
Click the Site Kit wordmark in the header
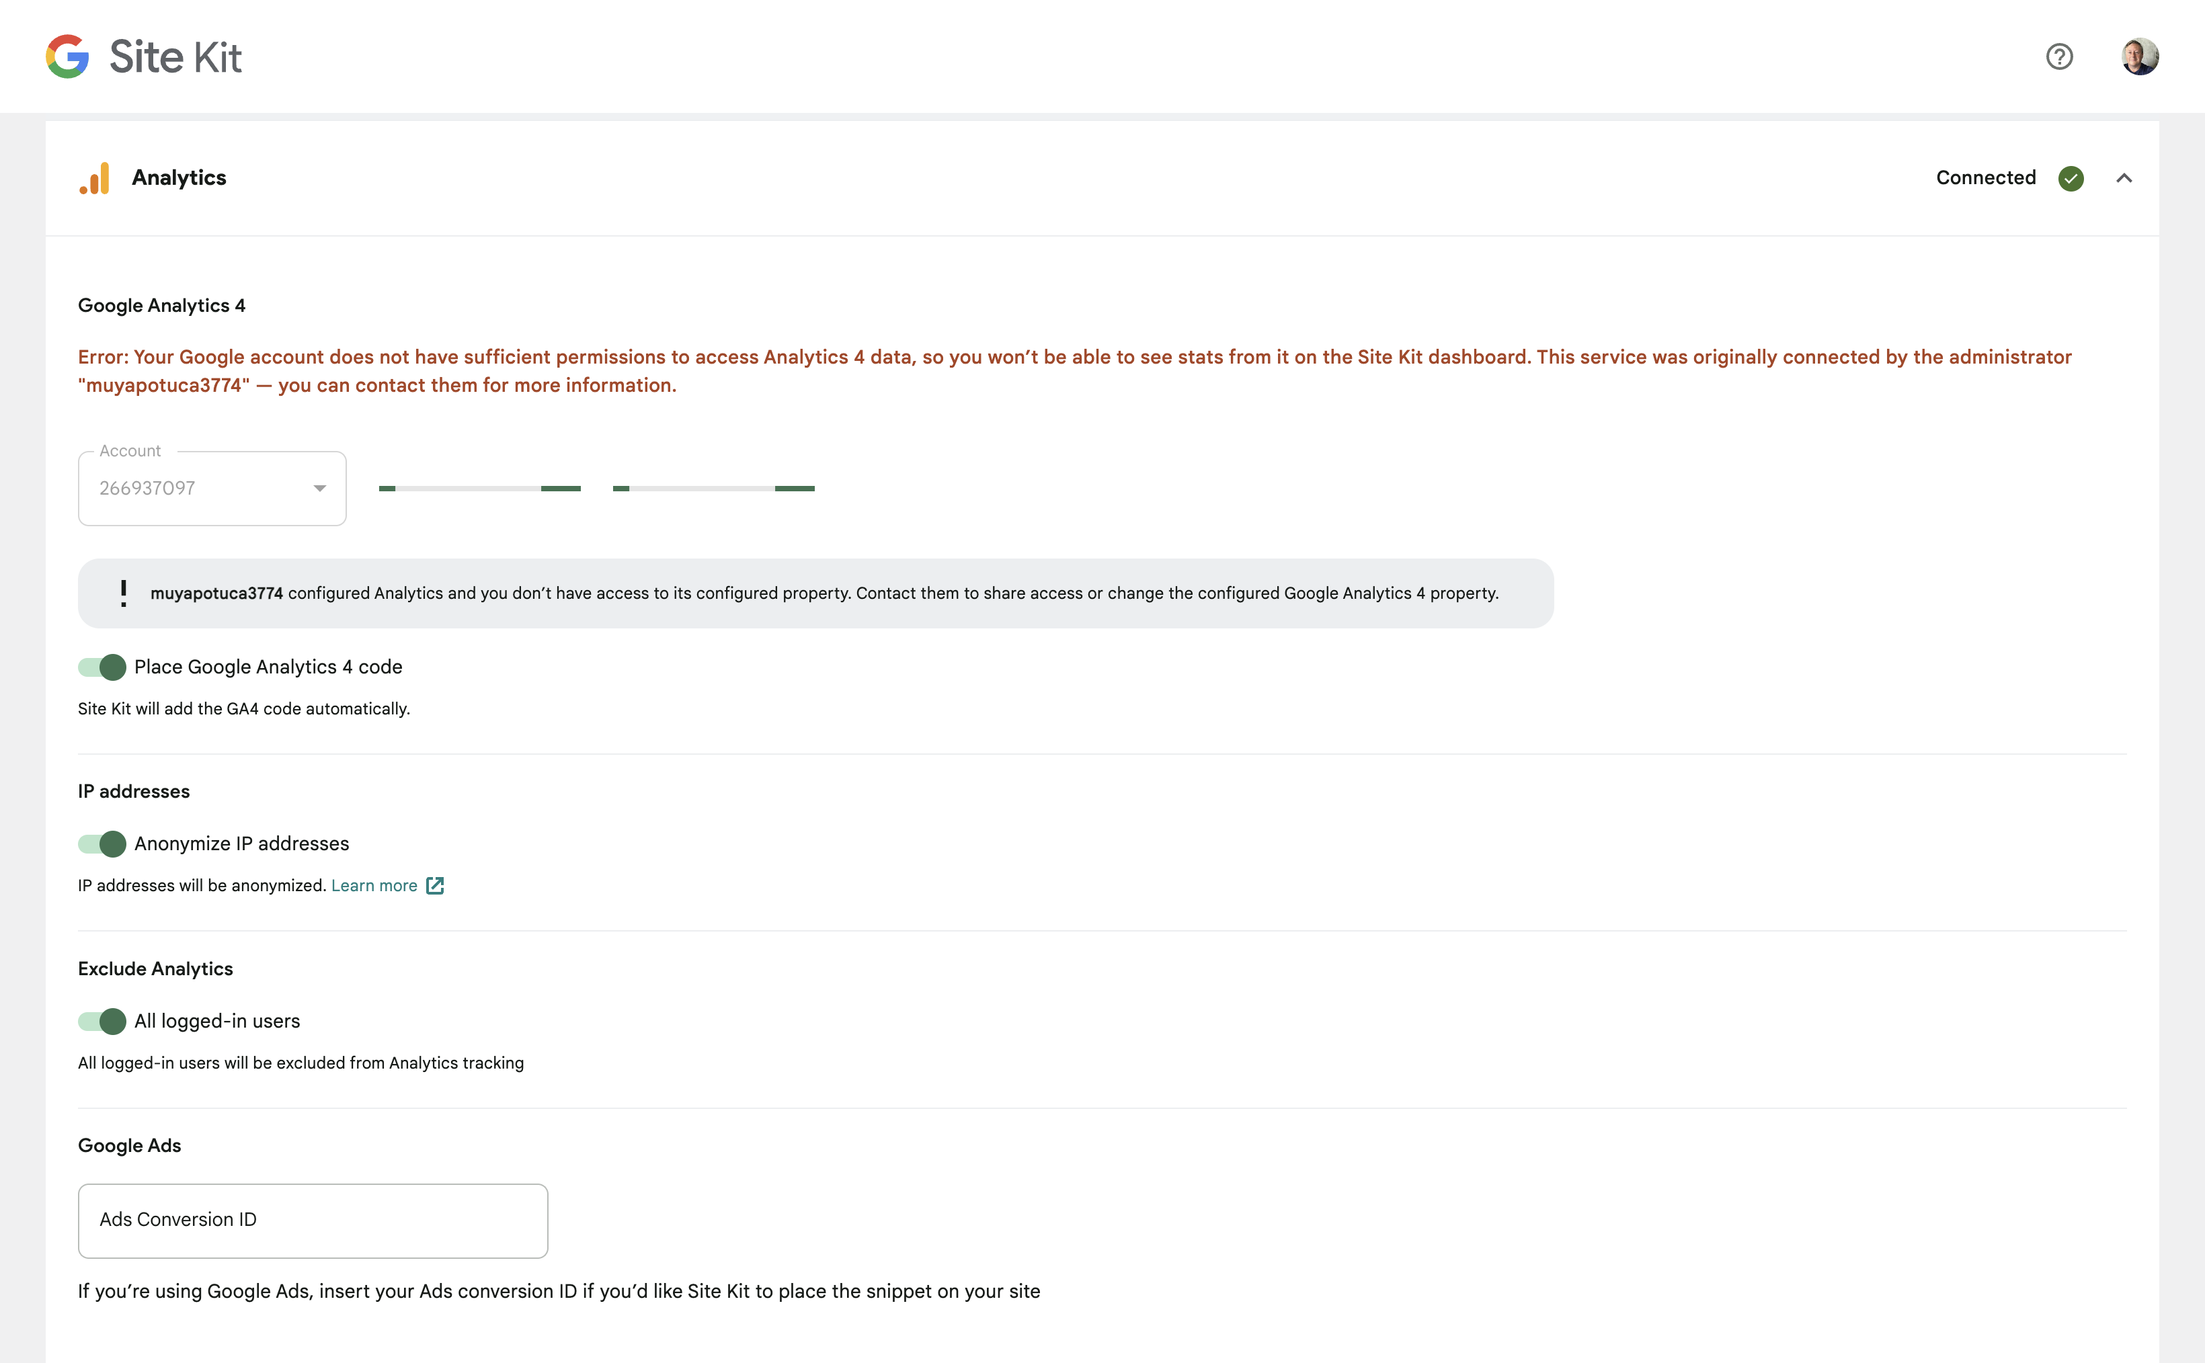(x=174, y=56)
